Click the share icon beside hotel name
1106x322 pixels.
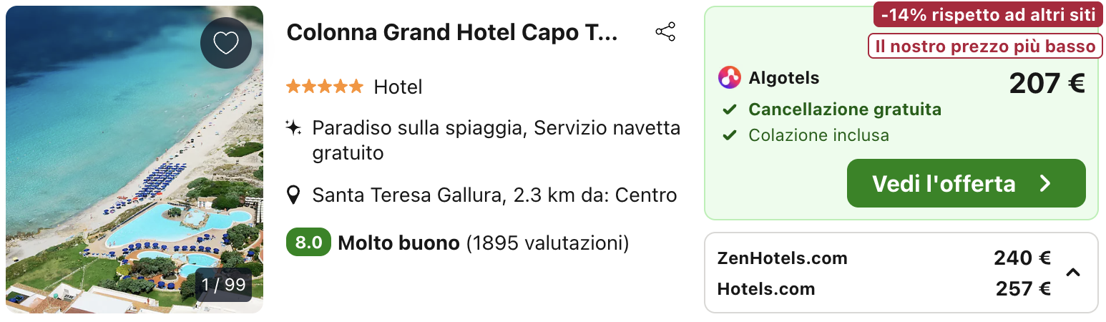point(665,32)
